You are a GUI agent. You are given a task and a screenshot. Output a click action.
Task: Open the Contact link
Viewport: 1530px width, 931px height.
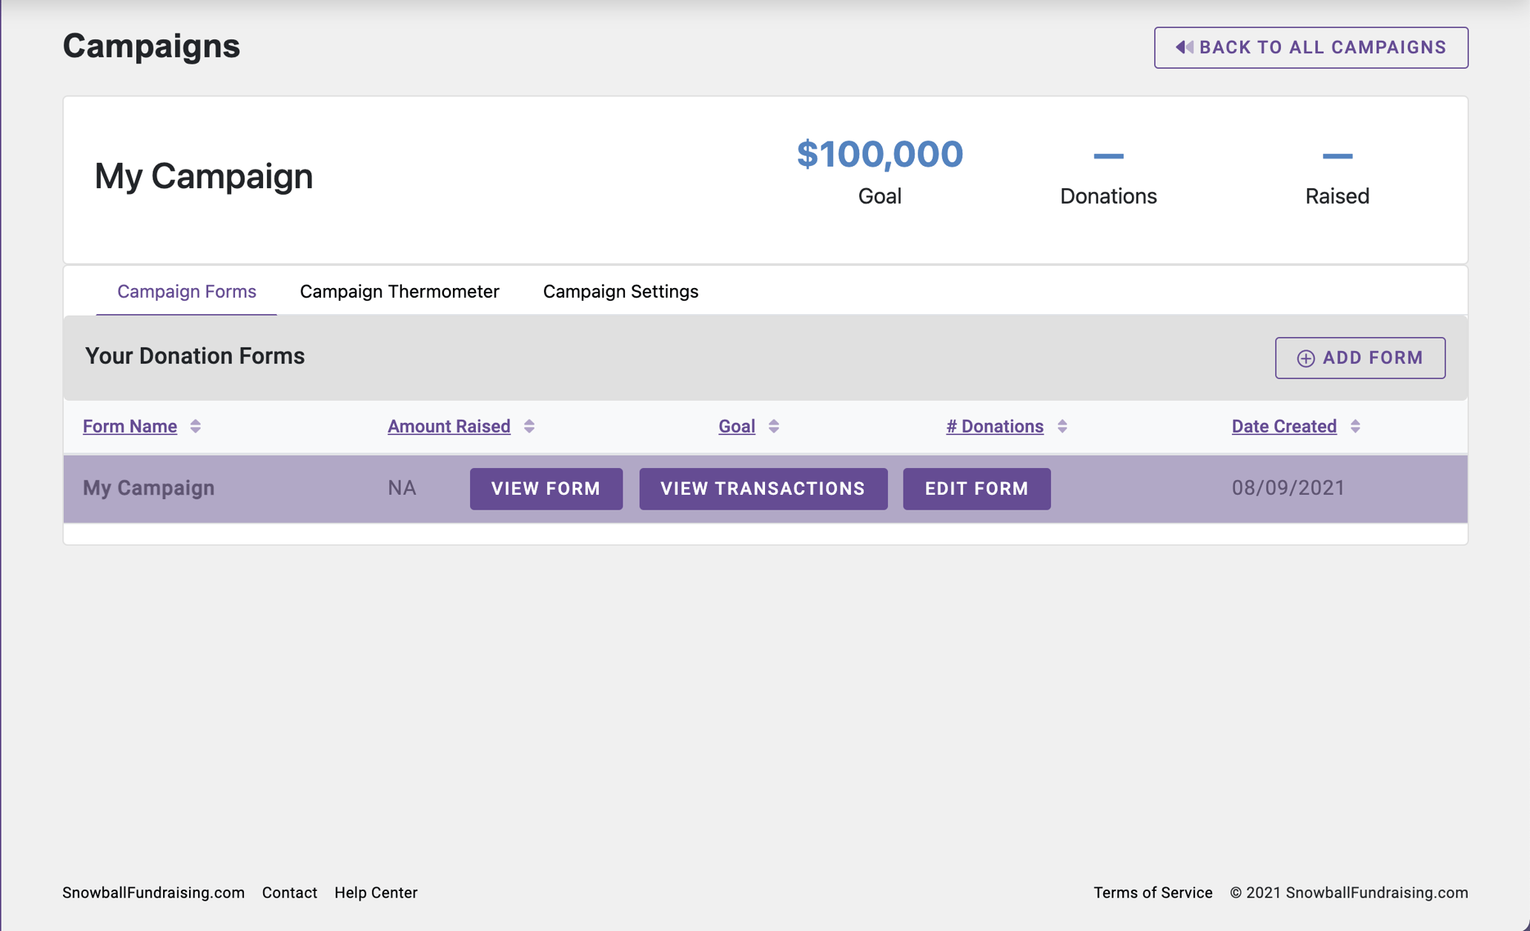[x=289, y=892]
